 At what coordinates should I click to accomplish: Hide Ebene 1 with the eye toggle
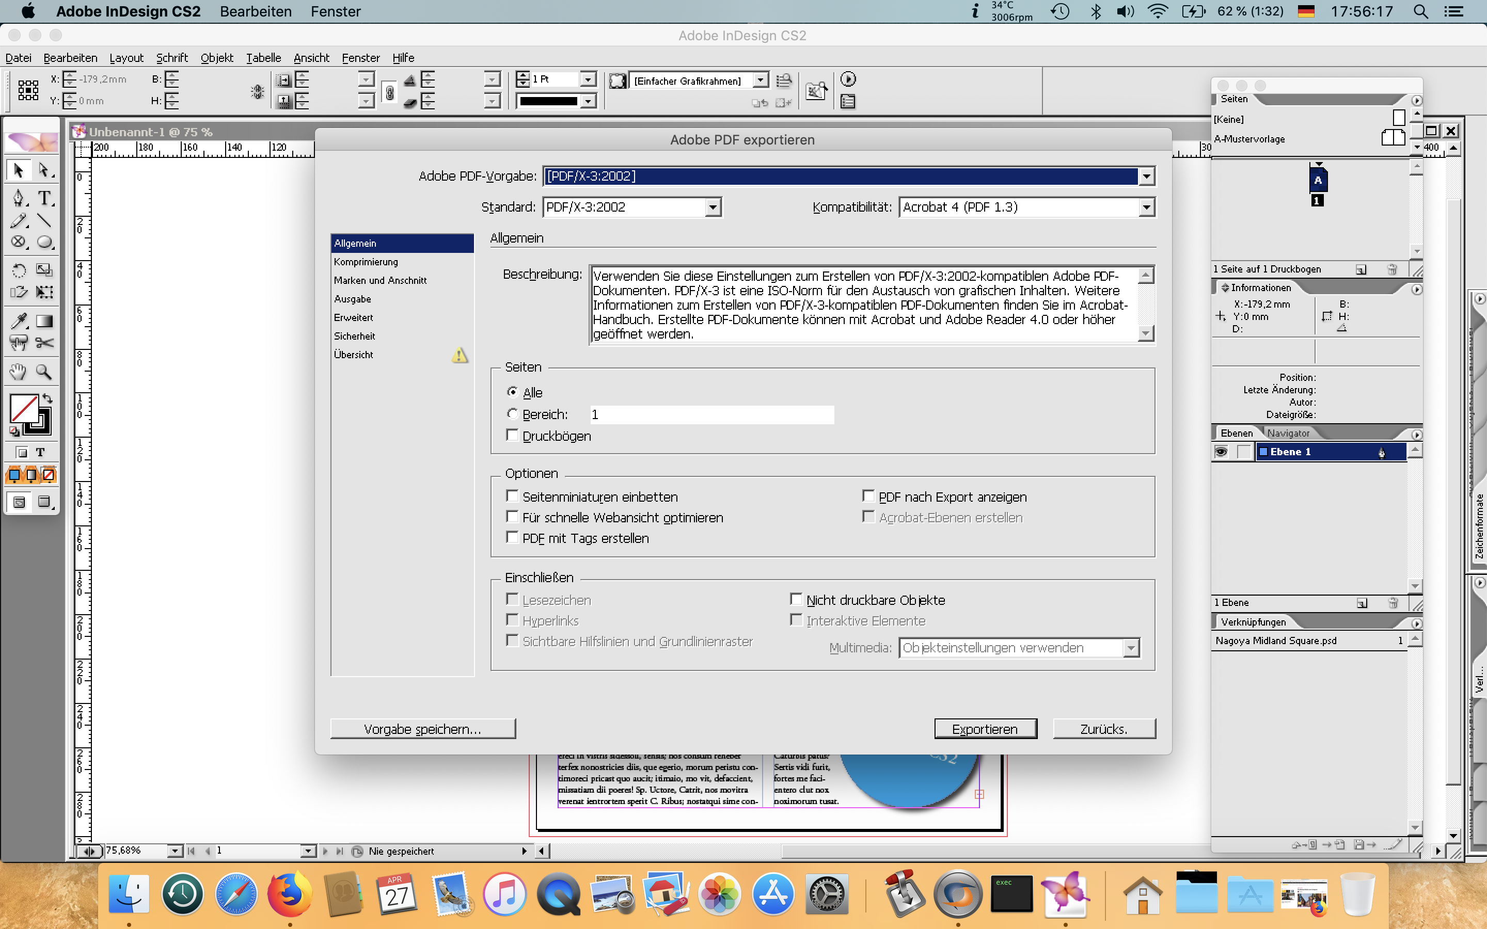(x=1221, y=451)
